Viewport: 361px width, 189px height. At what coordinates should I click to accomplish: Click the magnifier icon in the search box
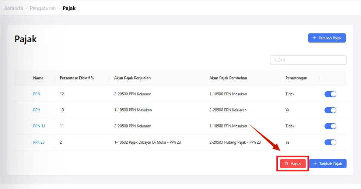point(275,60)
